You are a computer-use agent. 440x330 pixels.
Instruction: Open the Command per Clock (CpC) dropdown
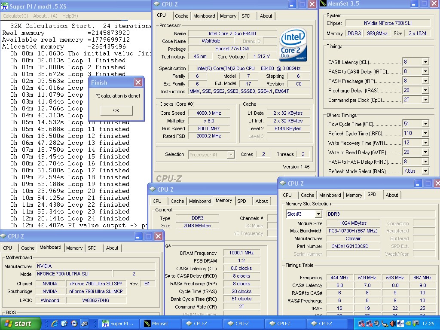point(425,100)
